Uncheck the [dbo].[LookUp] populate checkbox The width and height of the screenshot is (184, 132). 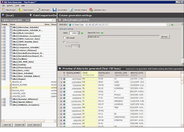click(x=4, y=65)
